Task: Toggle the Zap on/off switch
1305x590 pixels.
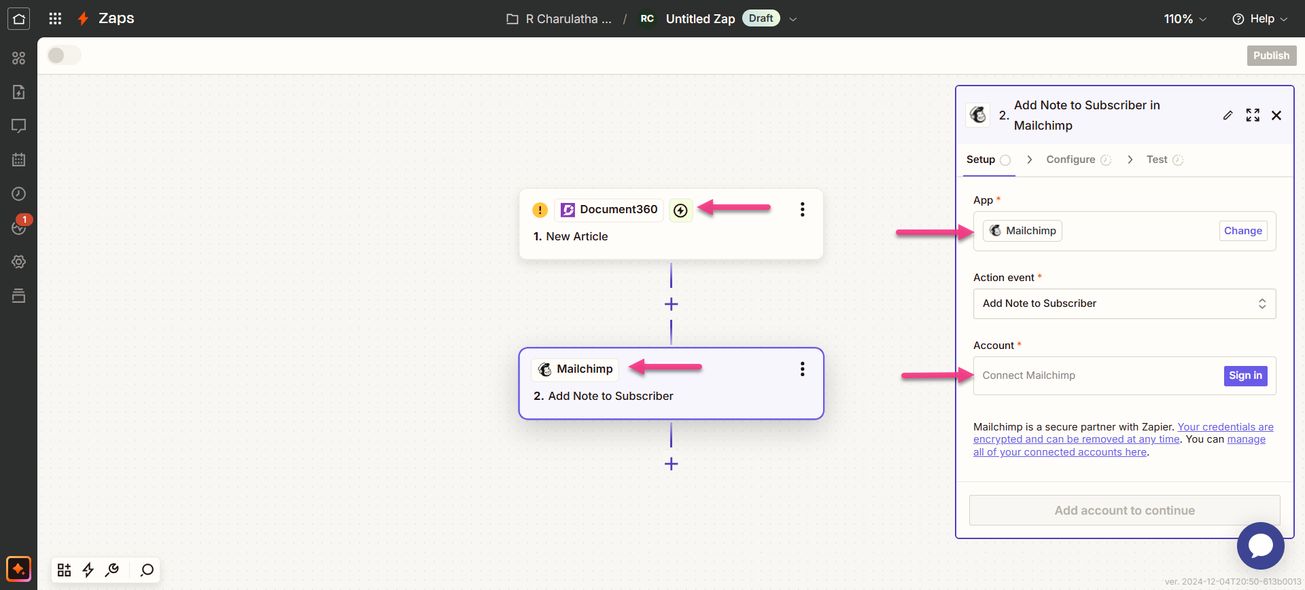Action: [64, 56]
